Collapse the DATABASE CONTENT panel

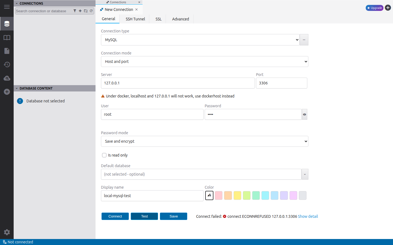click(x=17, y=88)
